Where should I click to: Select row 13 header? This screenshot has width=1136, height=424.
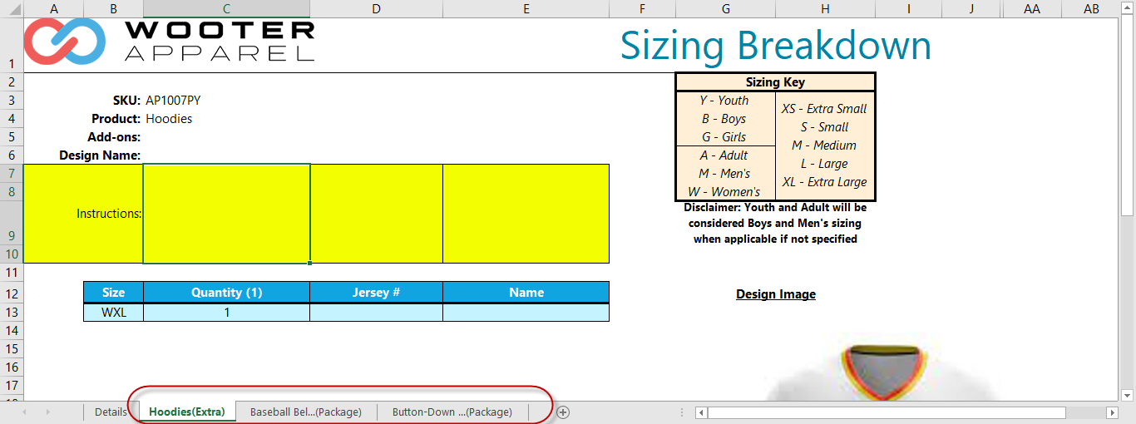click(x=12, y=313)
